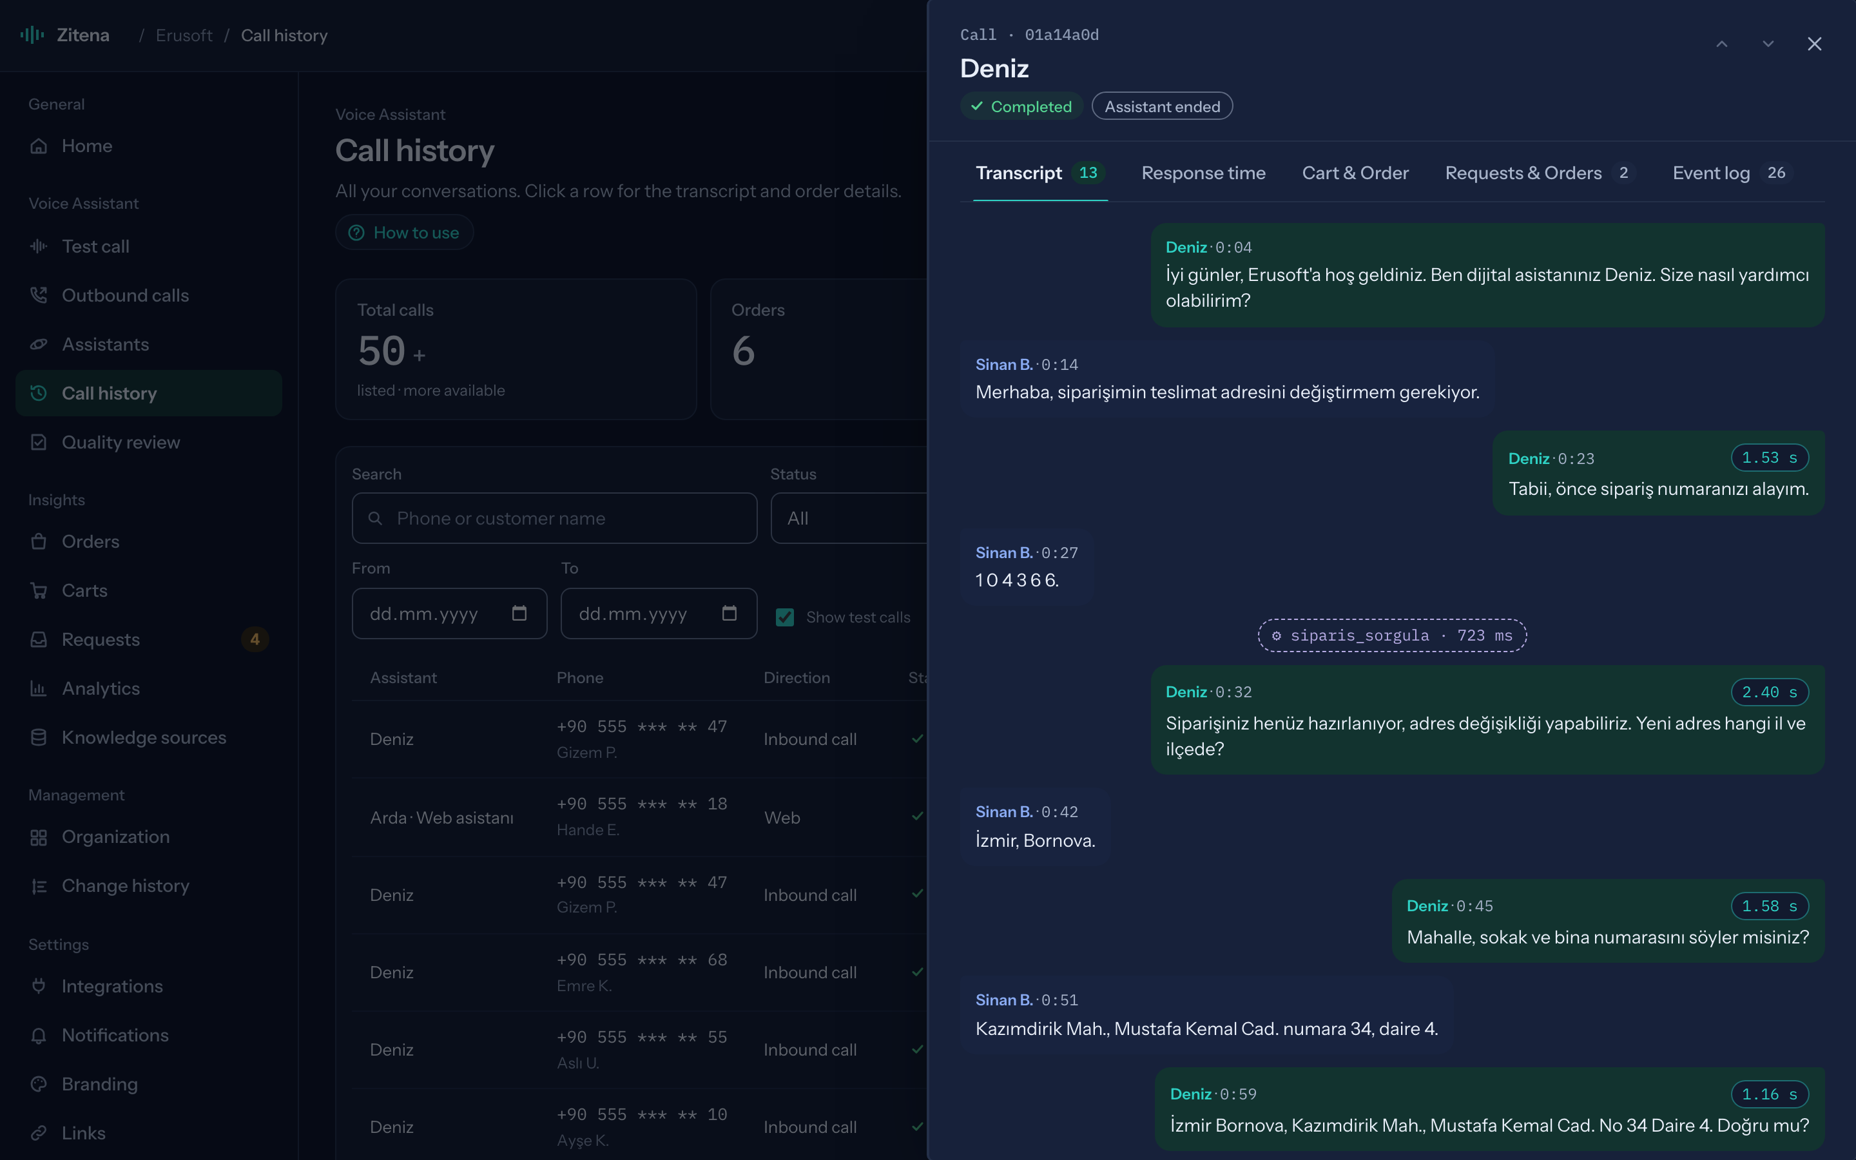Open the Arda Web asistanı call row

(640, 817)
